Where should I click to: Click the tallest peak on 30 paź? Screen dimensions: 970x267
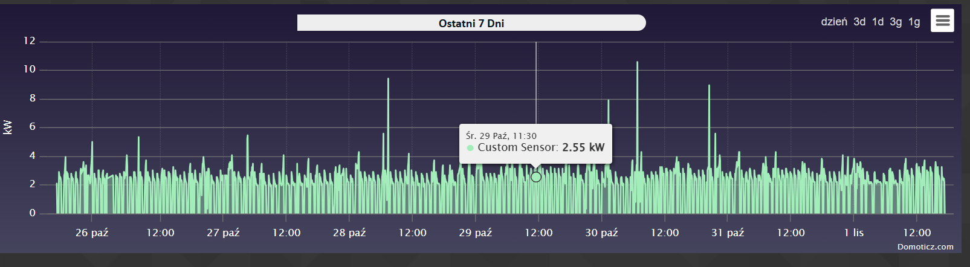tap(637, 63)
